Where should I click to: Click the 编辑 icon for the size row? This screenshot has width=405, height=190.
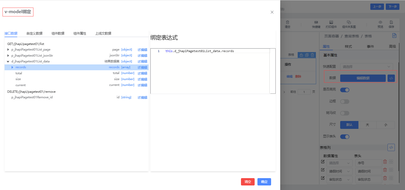point(143,79)
